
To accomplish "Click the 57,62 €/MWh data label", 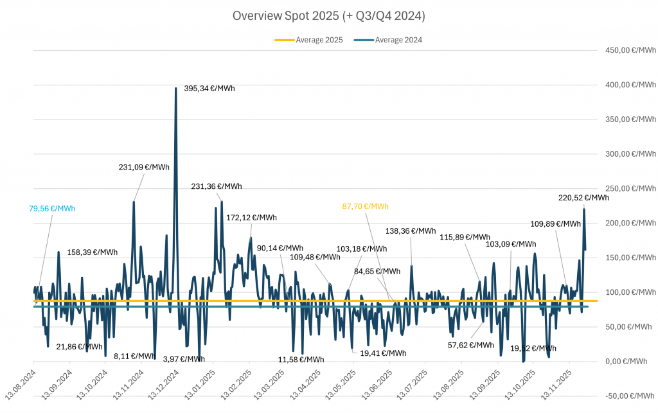I will pos(472,344).
